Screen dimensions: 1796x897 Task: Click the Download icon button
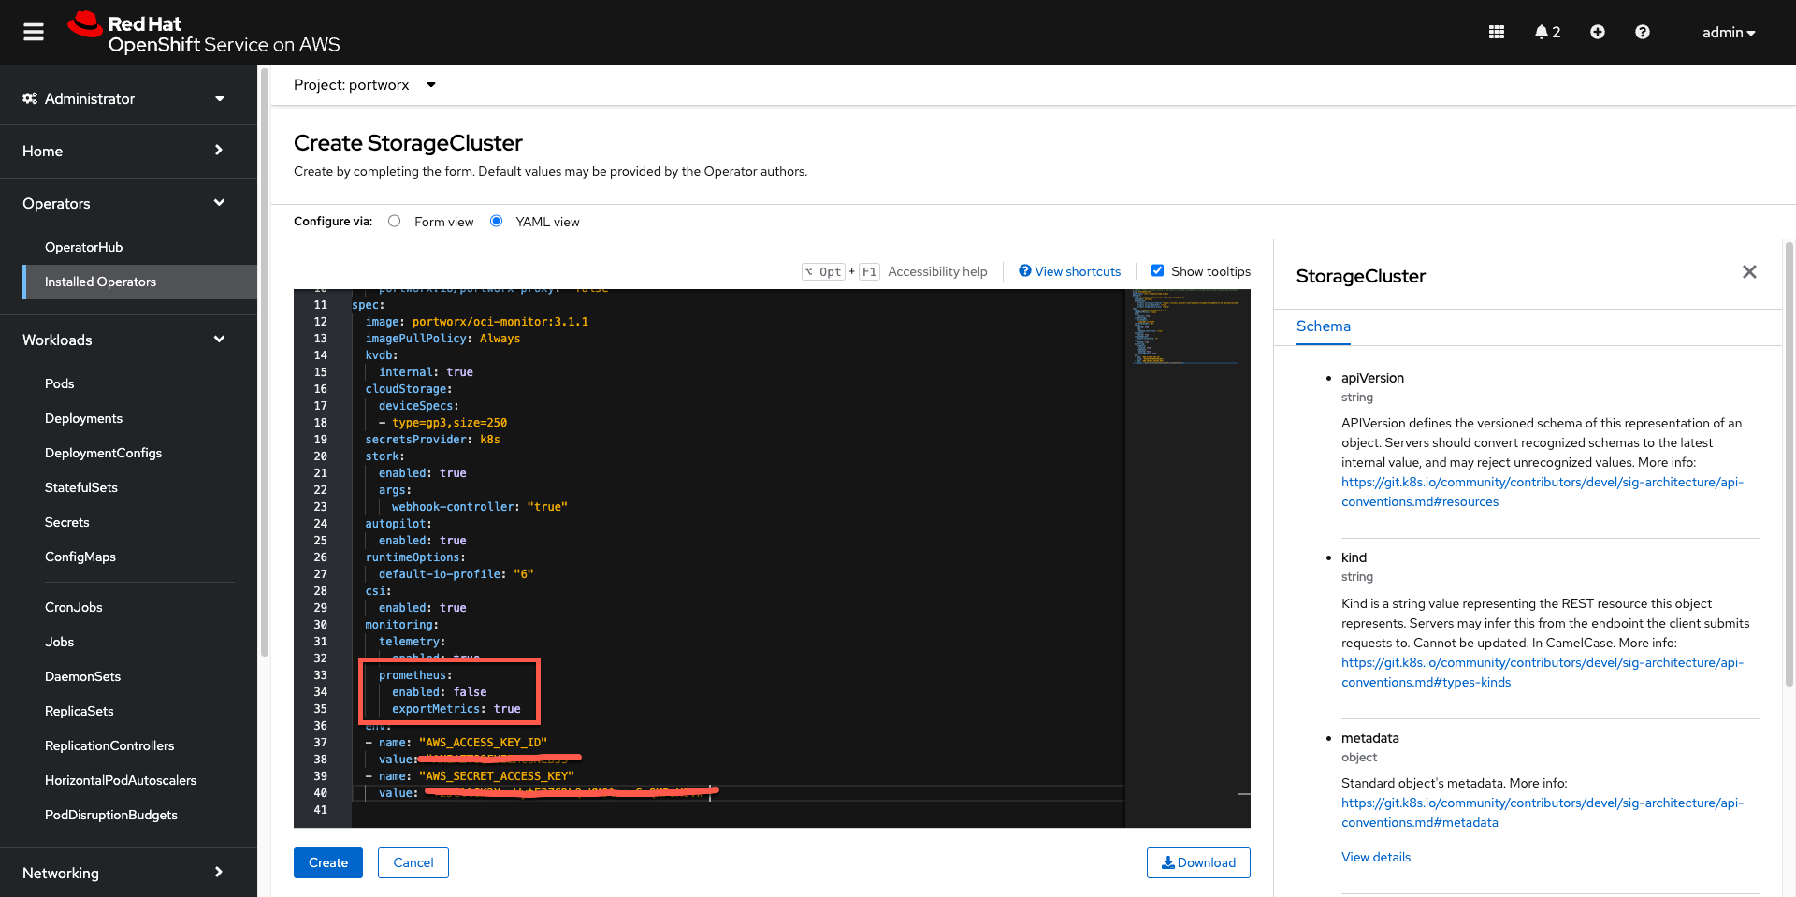click(x=1198, y=862)
